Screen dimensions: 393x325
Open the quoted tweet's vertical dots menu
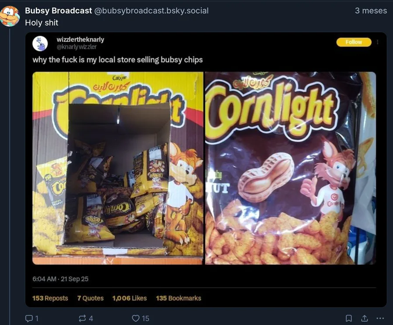pyautogui.click(x=378, y=42)
